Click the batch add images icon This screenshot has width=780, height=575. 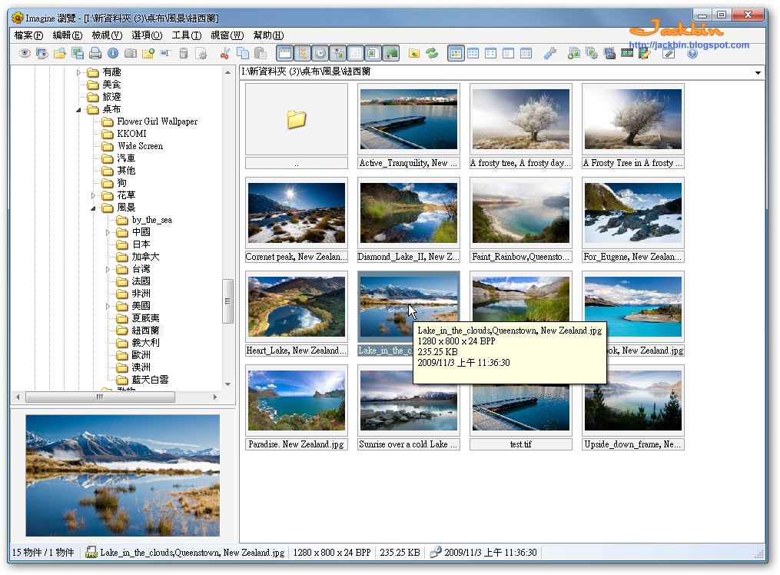[573, 53]
